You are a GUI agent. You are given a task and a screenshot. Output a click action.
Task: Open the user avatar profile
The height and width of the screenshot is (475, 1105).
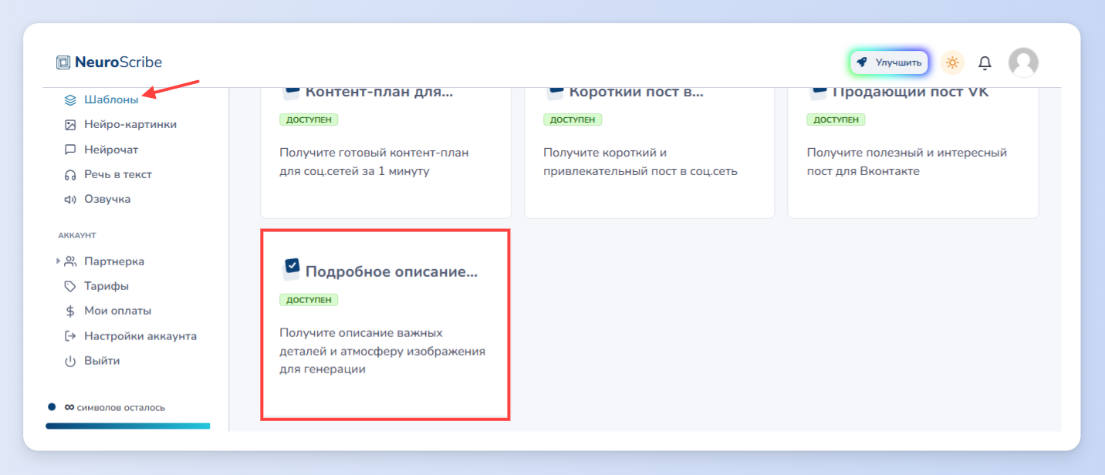coord(1023,62)
